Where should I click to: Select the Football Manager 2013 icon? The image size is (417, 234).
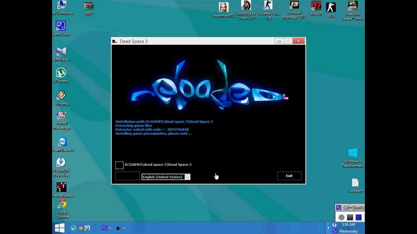click(294, 10)
